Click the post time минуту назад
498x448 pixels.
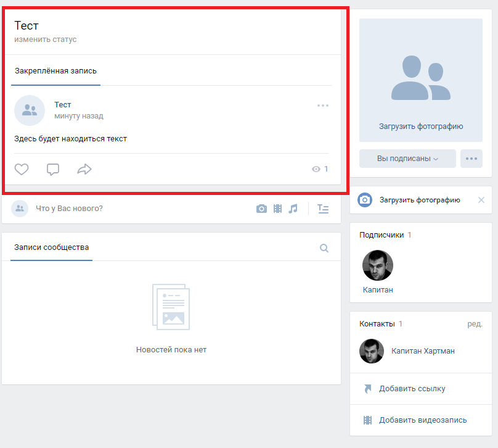[79, 116]
